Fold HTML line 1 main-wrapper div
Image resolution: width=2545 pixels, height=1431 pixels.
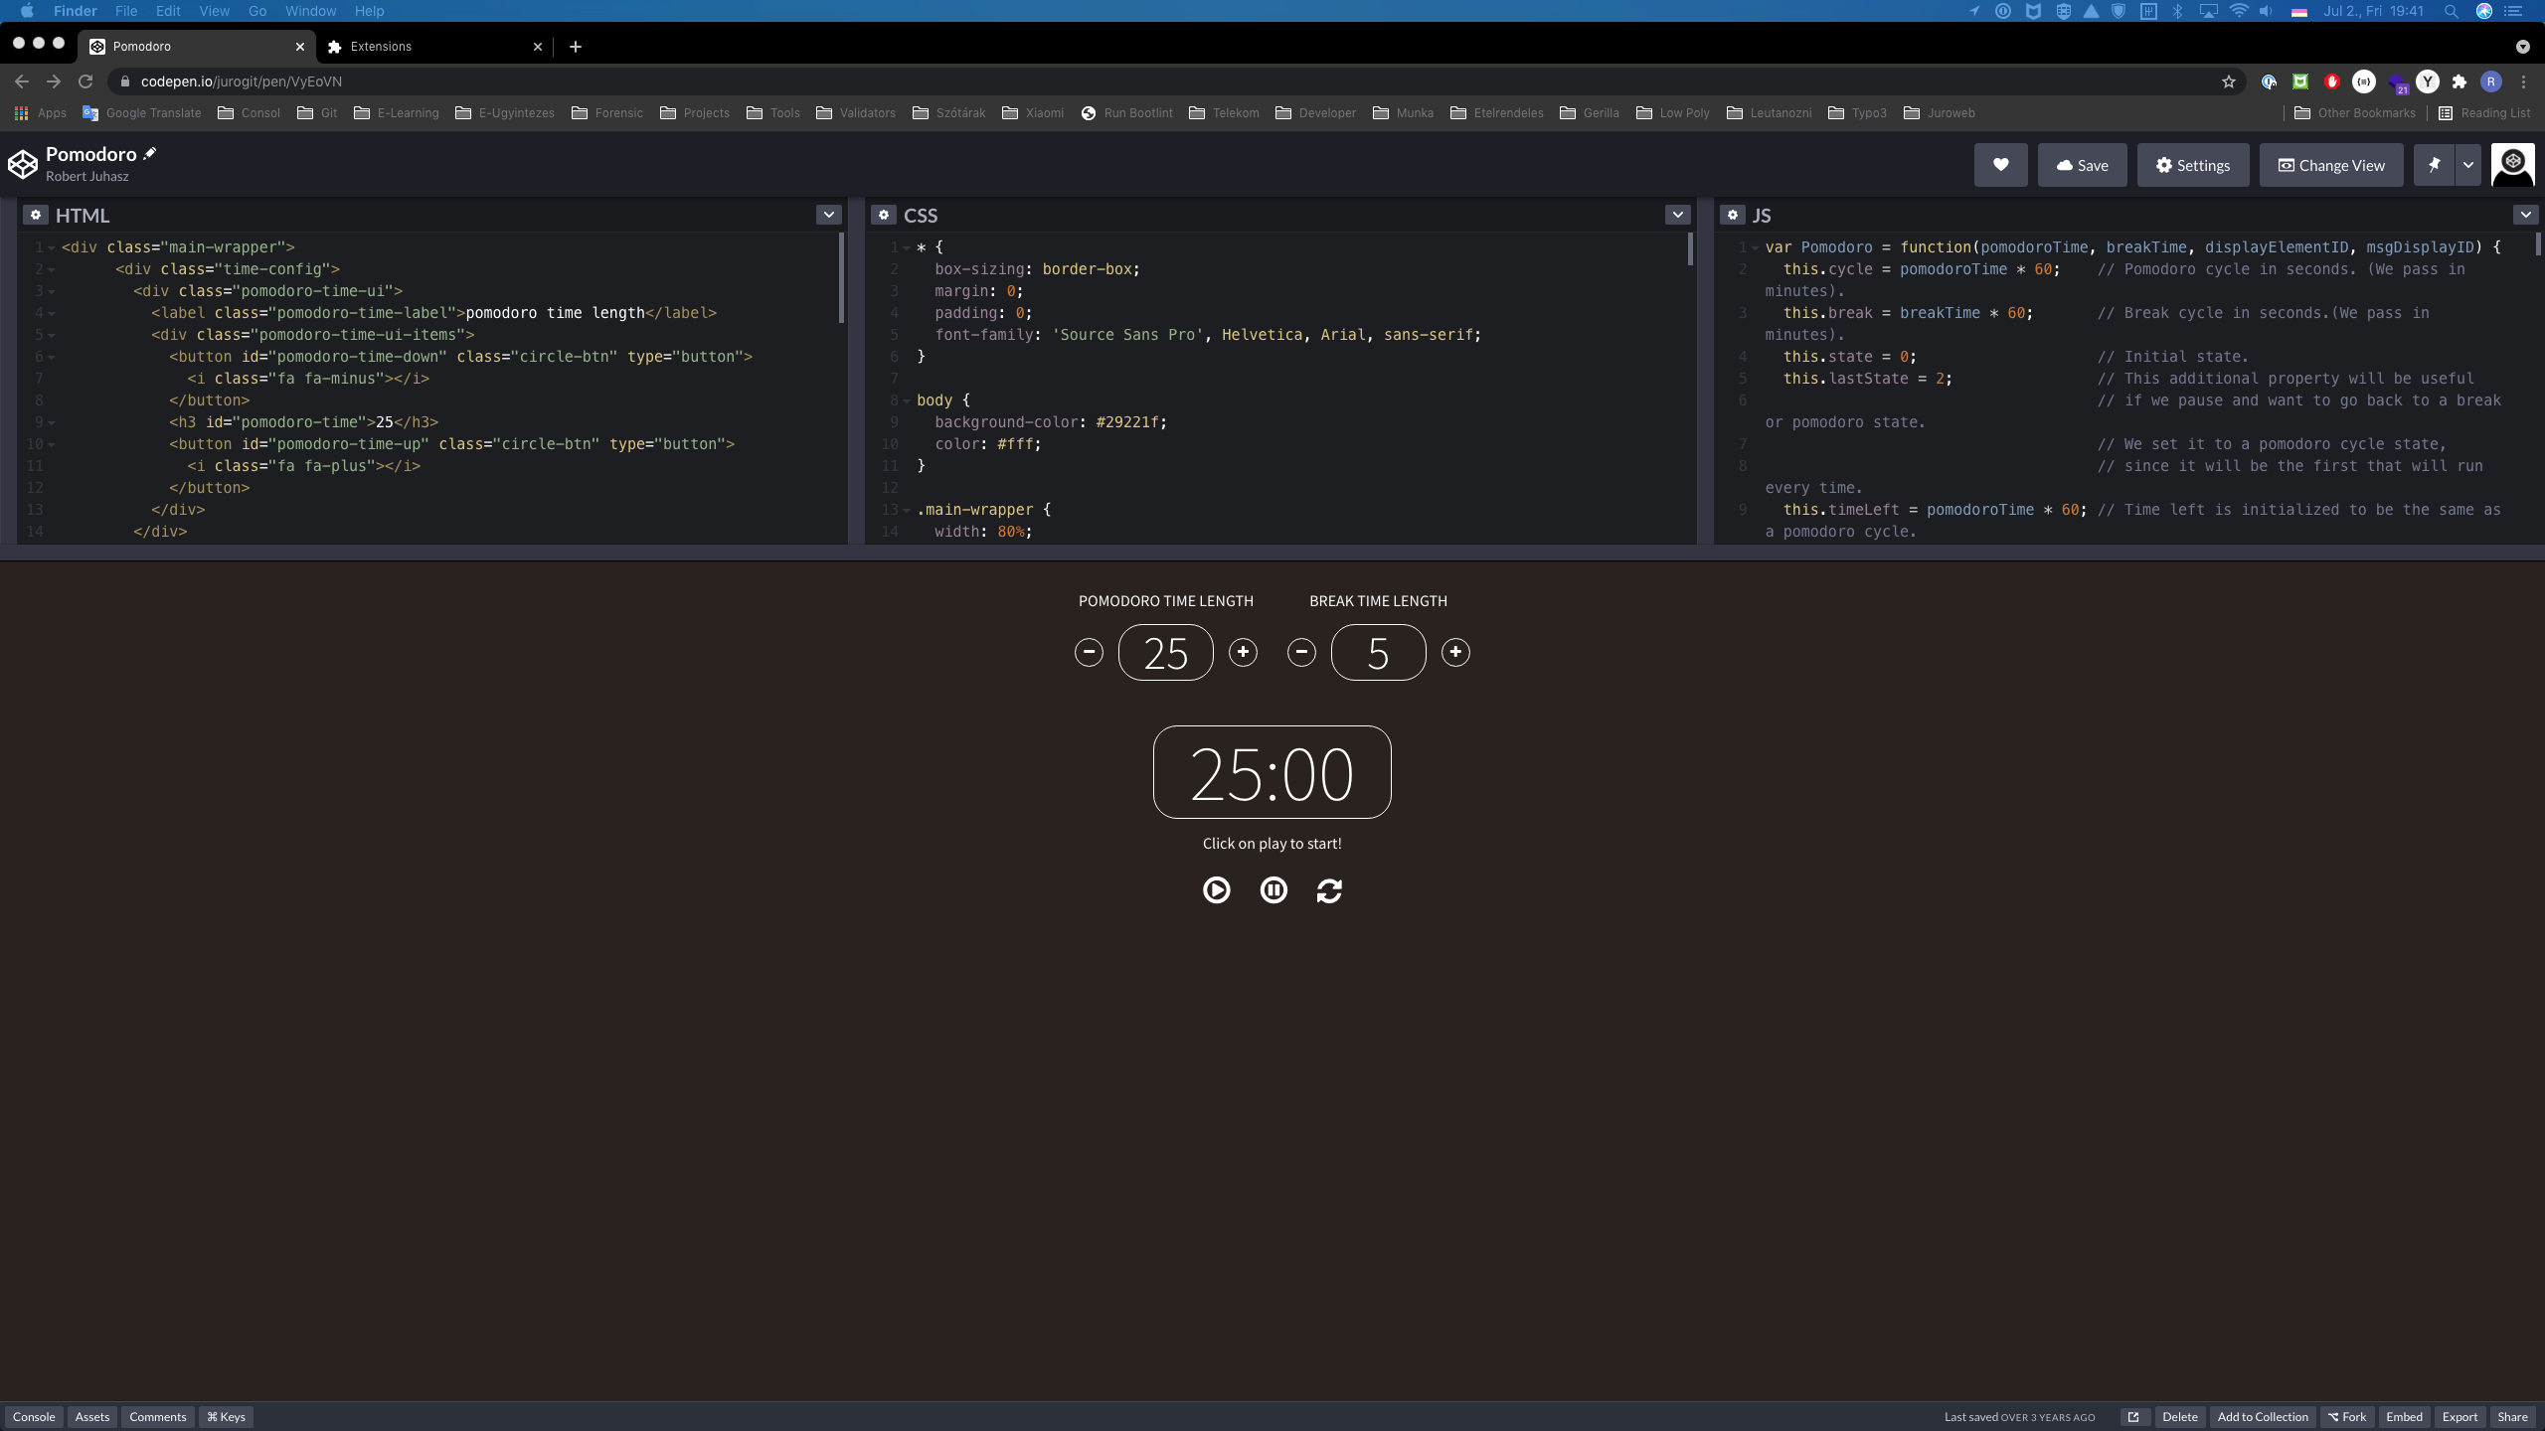point(52,247)
